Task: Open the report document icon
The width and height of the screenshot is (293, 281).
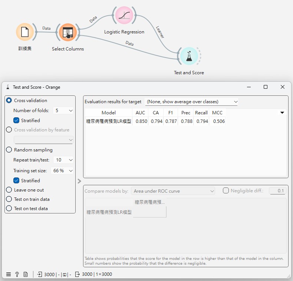Action: 26,274
